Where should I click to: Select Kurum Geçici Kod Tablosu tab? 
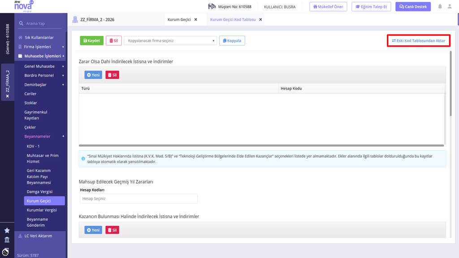pyautogui.click(x=233, y=20)
